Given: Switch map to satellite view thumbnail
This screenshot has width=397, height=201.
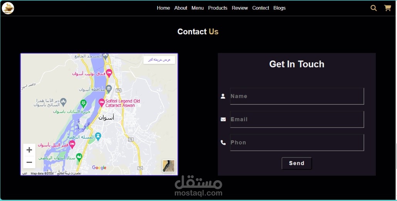Looking at the screenshot, I should tap(169, 166).
